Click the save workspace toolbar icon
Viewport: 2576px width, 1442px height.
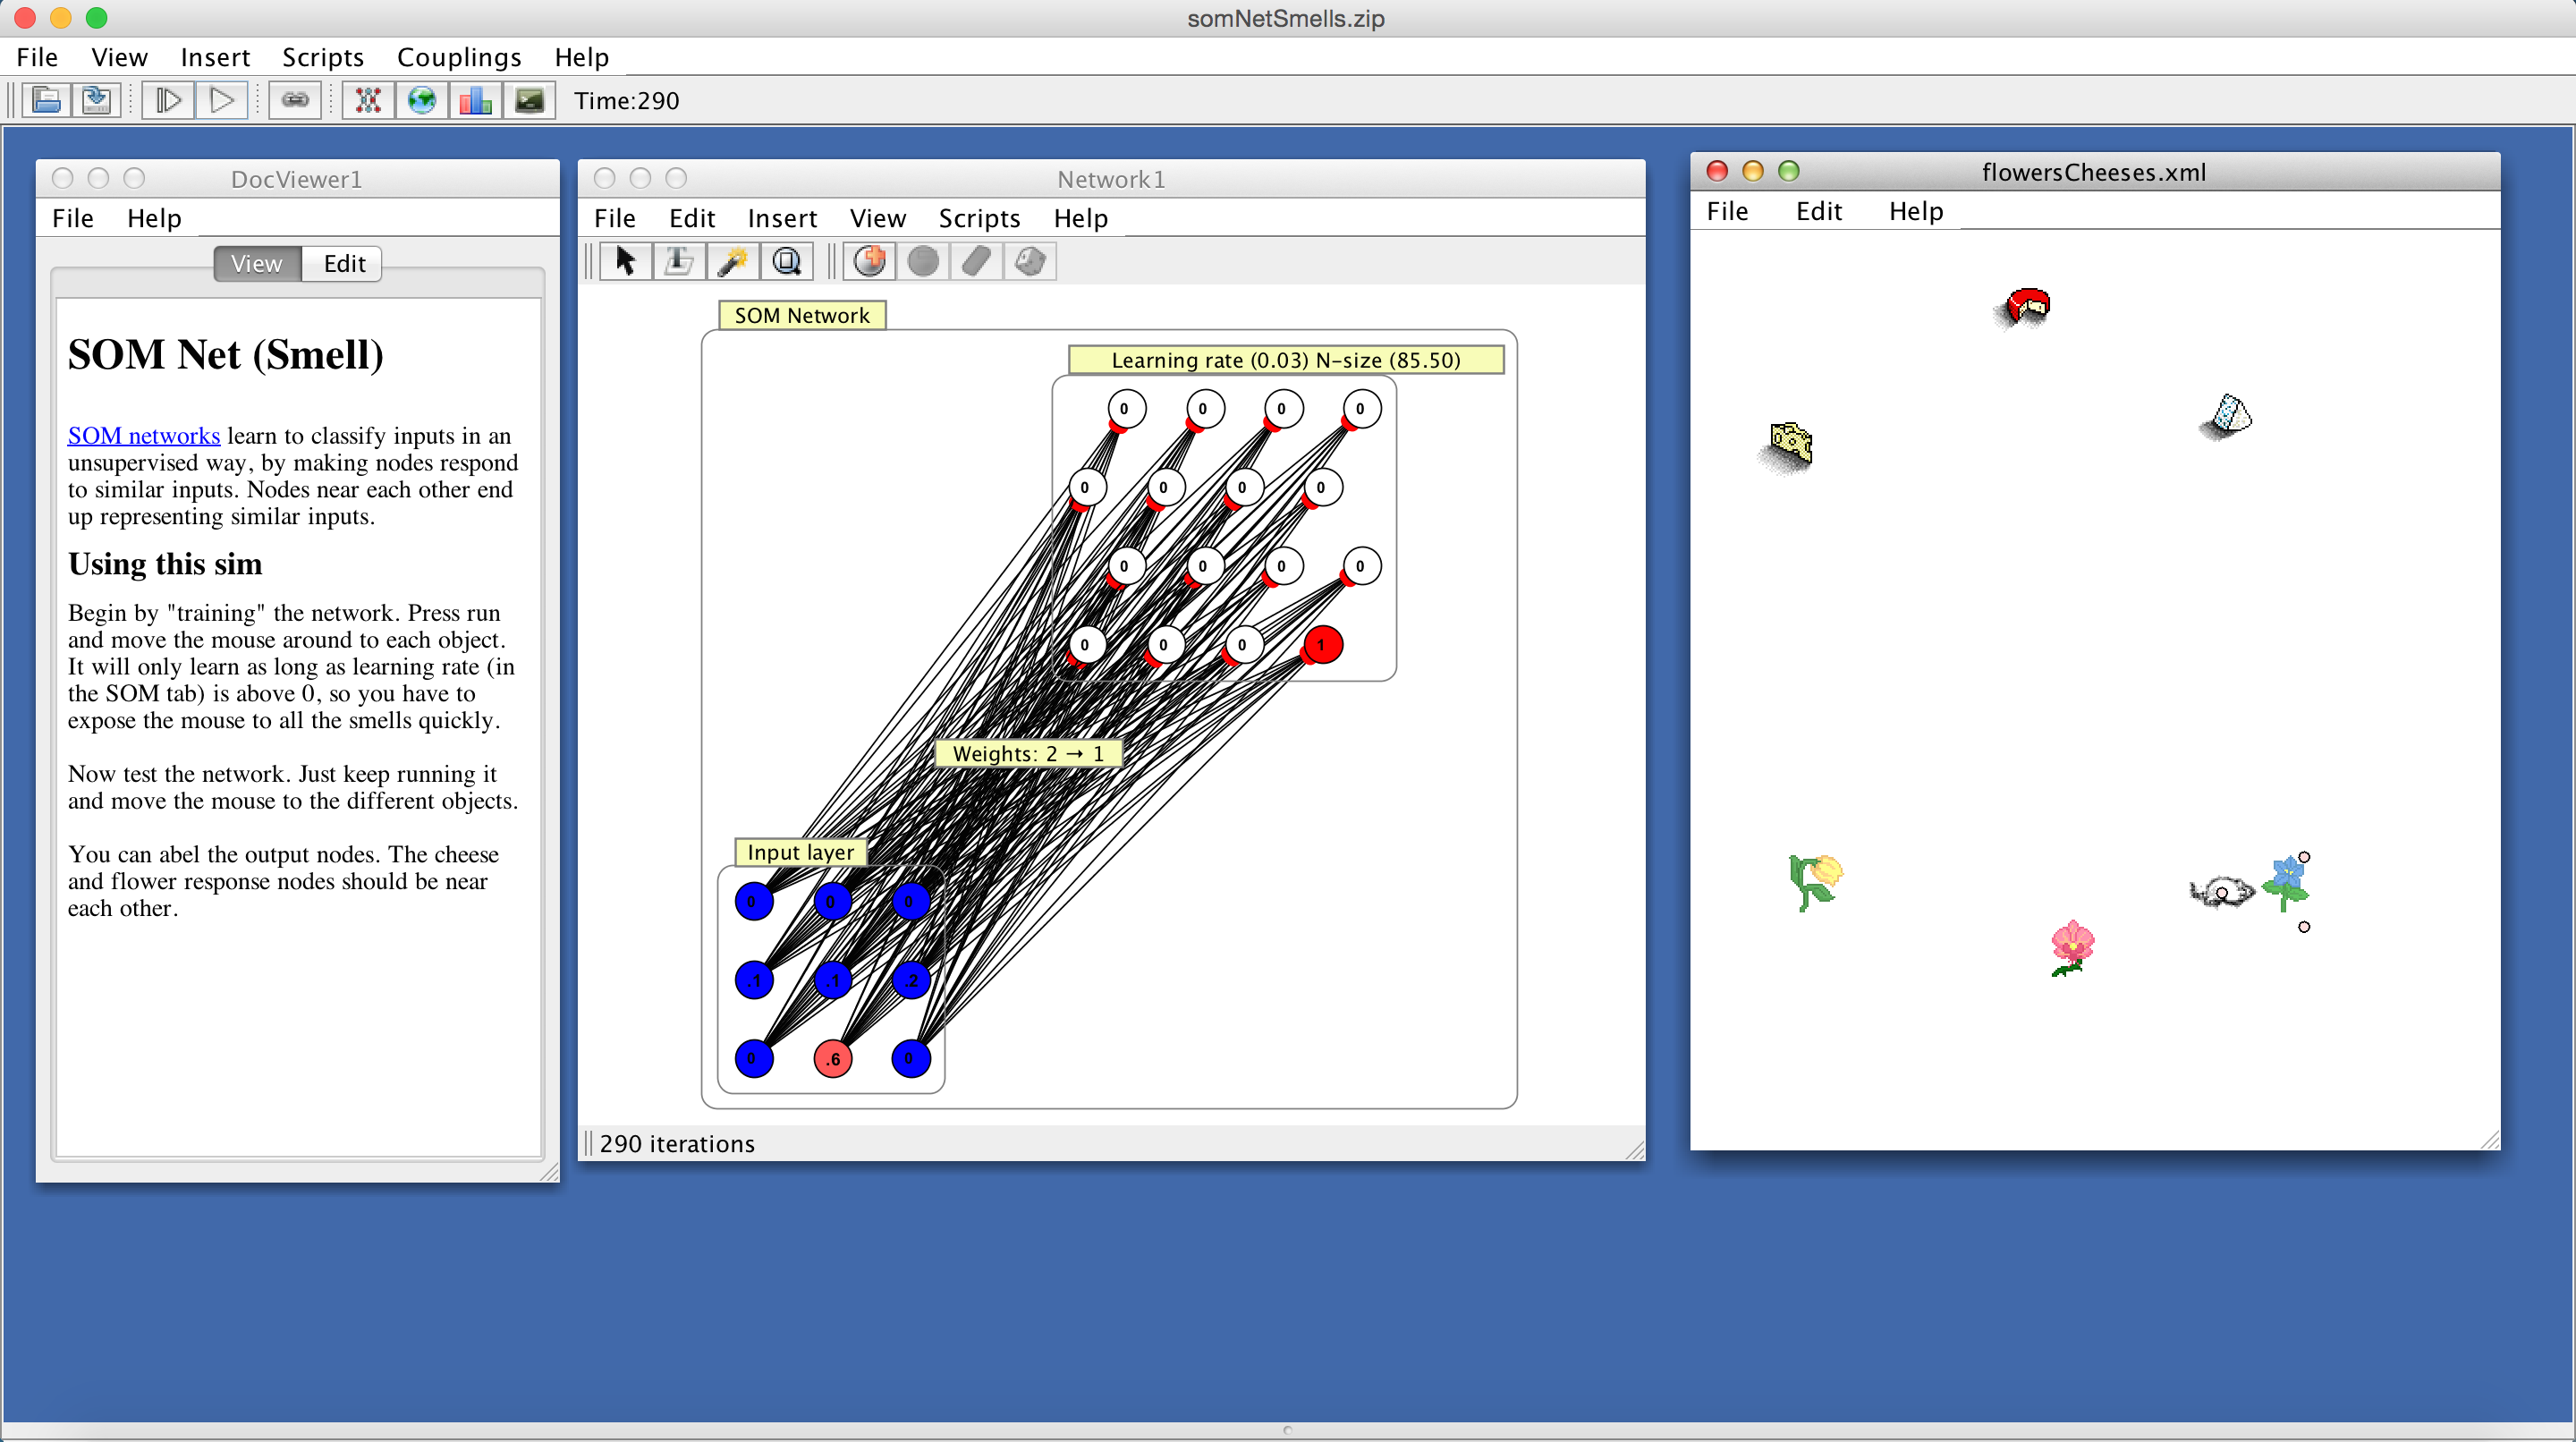click(x=97, y=100)
